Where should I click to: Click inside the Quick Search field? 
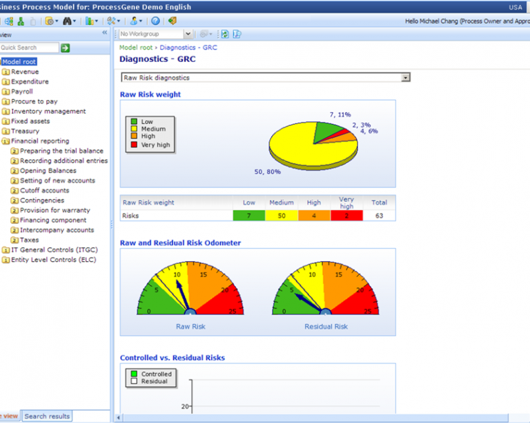(x=28, y=48)
